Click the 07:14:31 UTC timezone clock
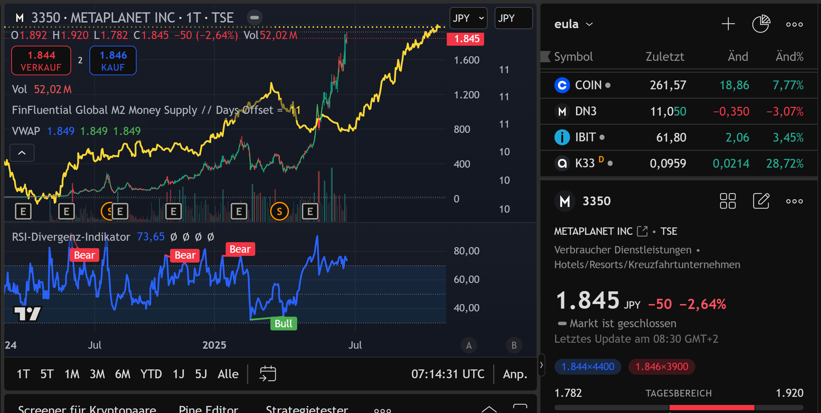The height and width of the screenshot is (413, 821). coord(448,374)
